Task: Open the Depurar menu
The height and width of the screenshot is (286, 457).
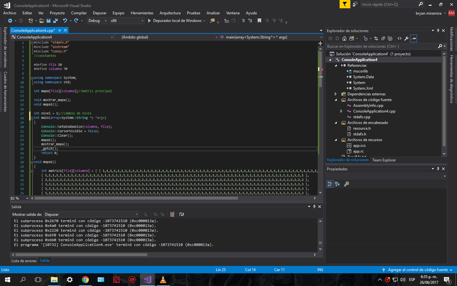Action: (x=100, y=13)
